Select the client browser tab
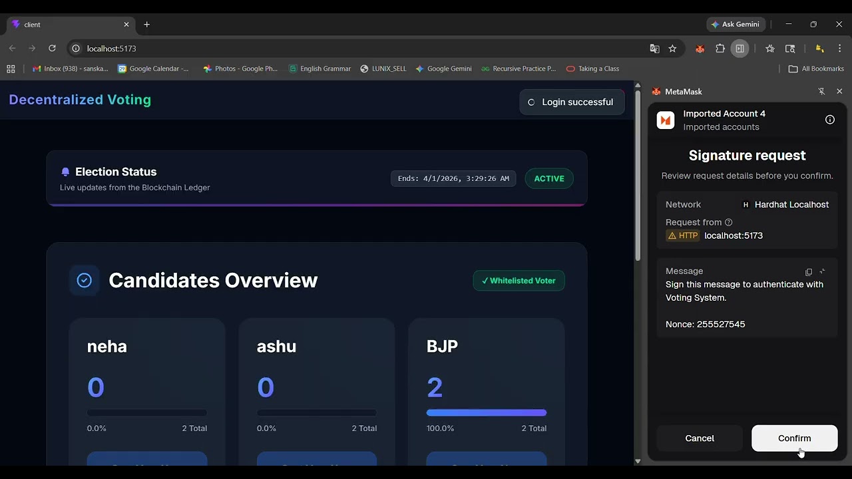The height and width of the screenshot is (479, 852). [x=70, y=25]
